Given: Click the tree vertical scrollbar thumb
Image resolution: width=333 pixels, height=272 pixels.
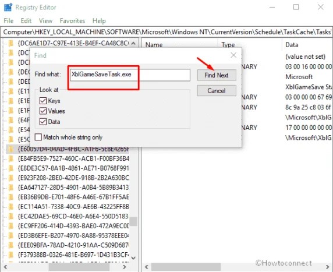Looking at the screenshot, I should 133,221.
